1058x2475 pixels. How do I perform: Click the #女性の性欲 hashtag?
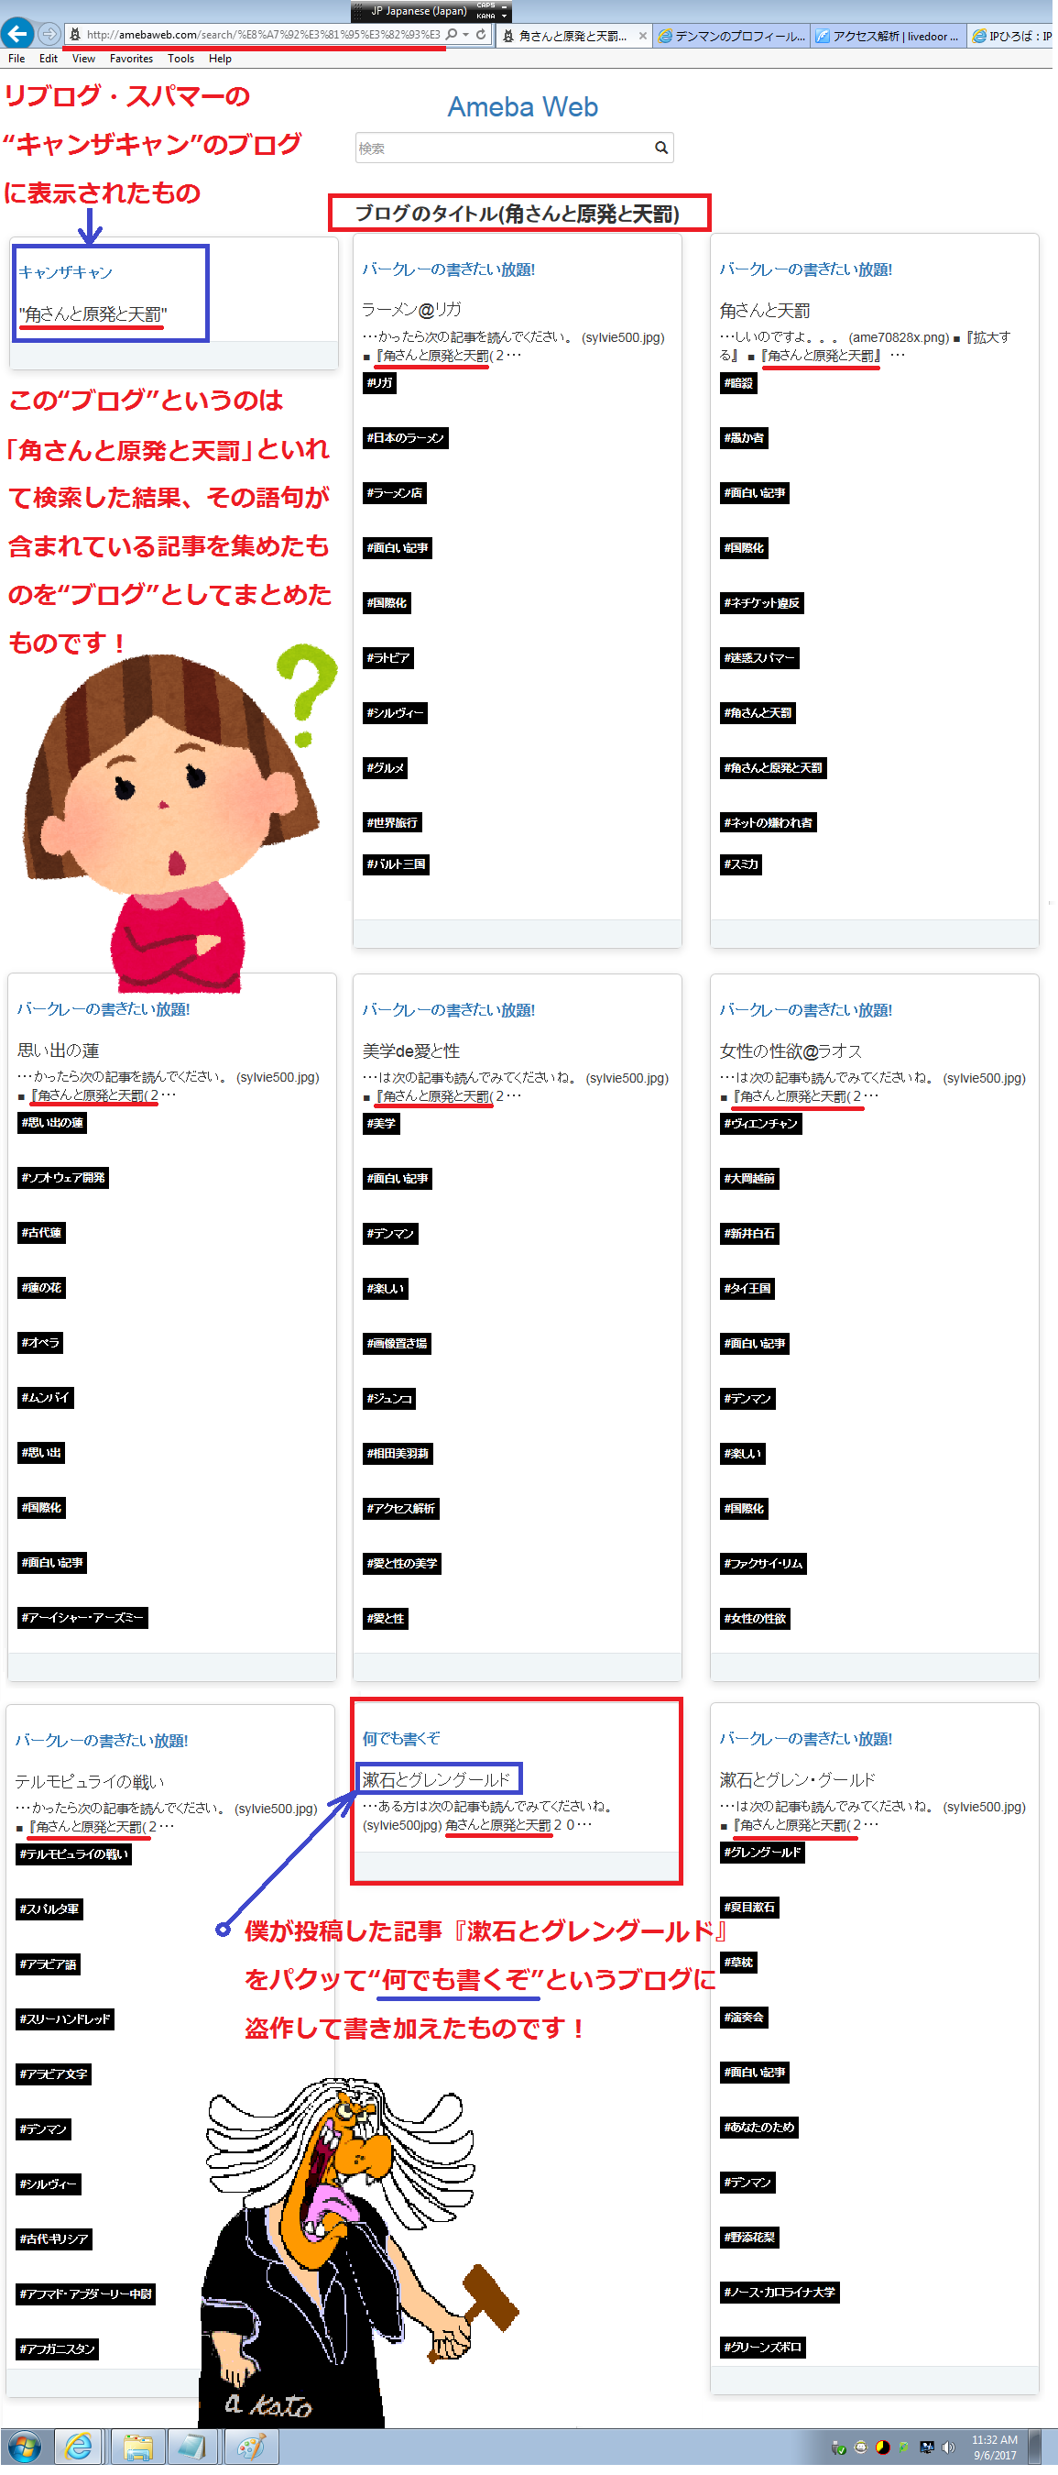755,1618
